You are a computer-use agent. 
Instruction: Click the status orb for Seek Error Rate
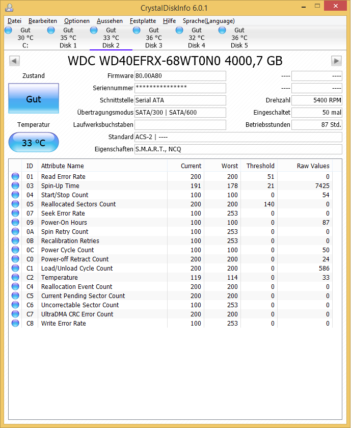click(15, 213)
